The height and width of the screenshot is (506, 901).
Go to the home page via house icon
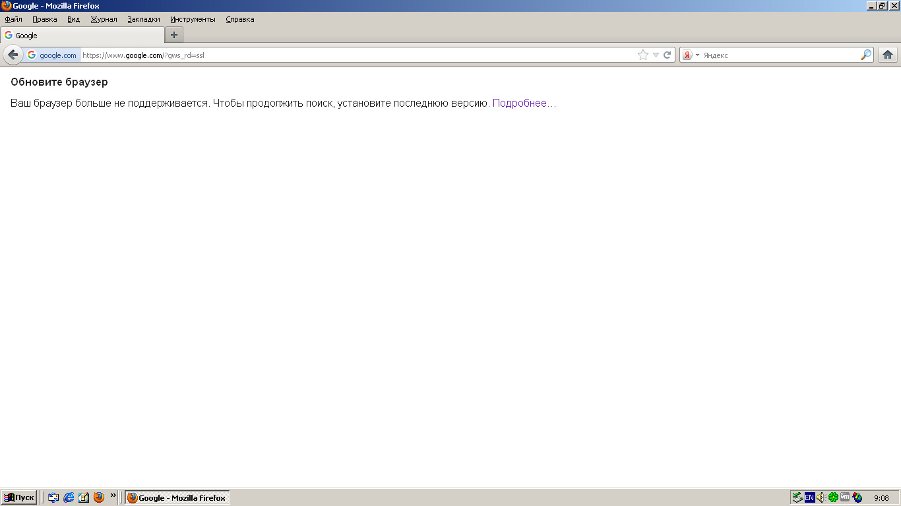[888, 55]
